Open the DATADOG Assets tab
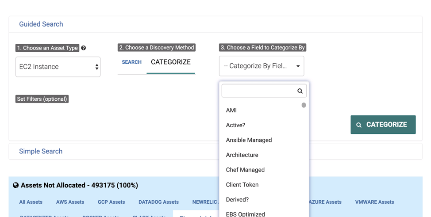This screenshot has height=217, width=431. [x=158, y=202]
